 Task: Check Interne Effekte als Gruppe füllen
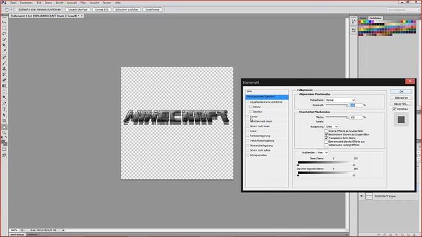coord(326,131)
